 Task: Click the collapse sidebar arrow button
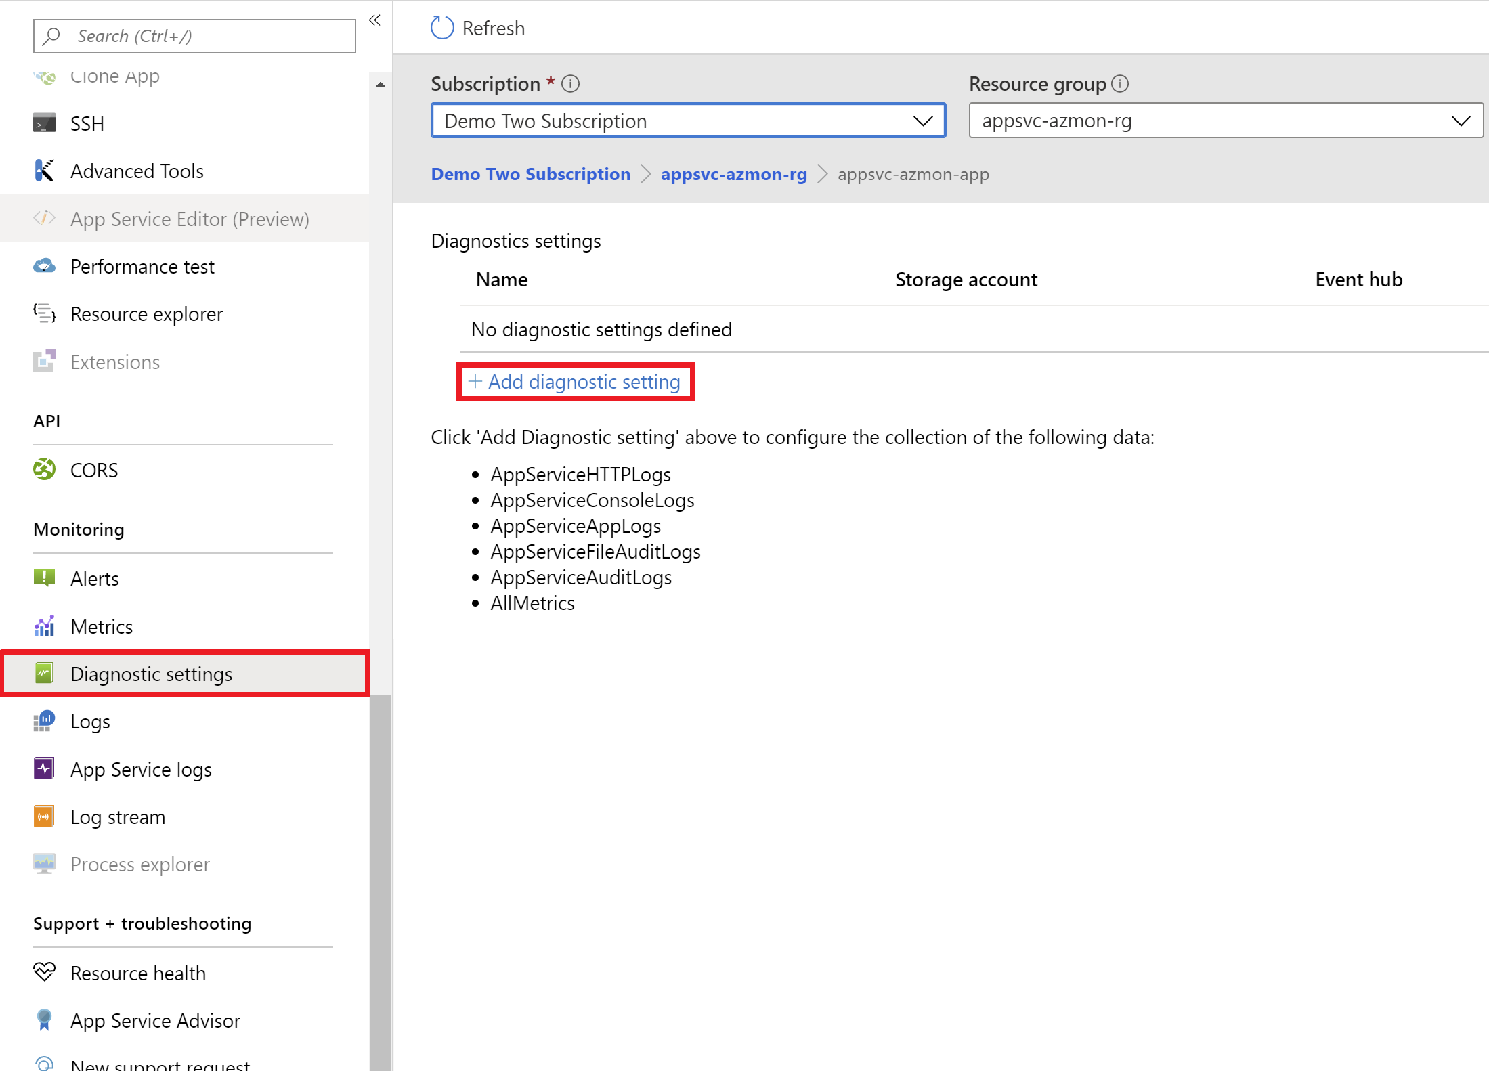[x=374, y=20]
